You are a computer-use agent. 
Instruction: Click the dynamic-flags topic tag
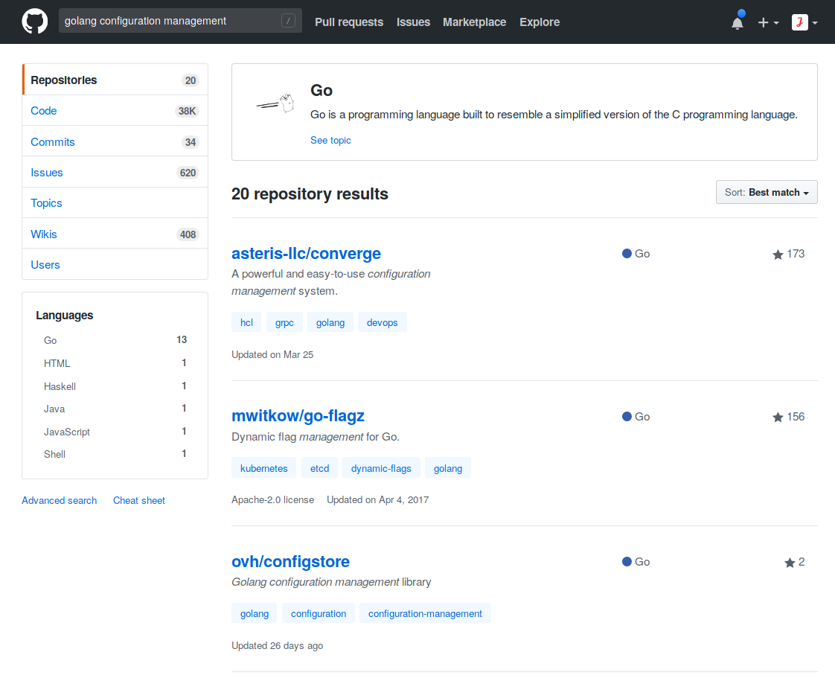[381, 468]
